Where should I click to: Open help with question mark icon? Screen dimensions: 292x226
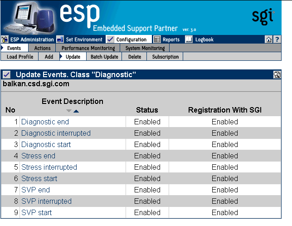pos(277,39)
